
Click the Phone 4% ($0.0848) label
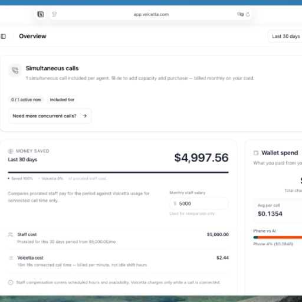click(x=273, y=244)
